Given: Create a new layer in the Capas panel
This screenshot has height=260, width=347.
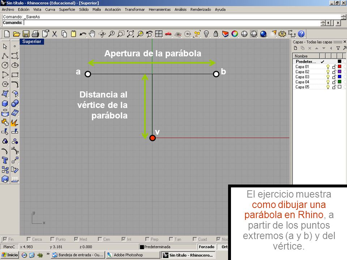Looking at the screenshot, I should 295,48.
